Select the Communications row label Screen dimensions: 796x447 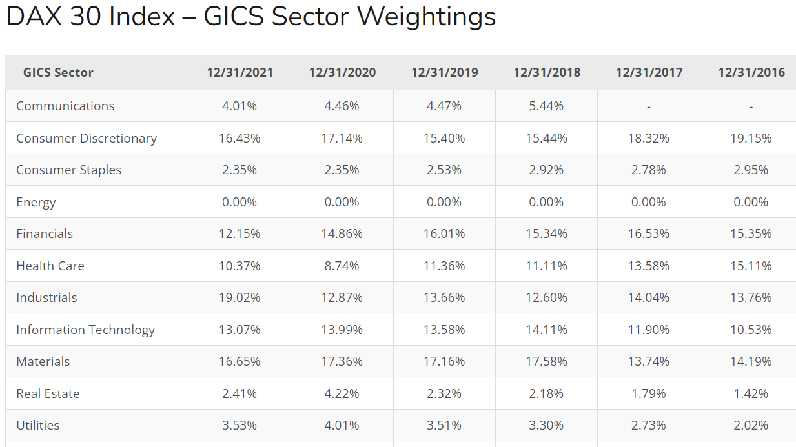65,106
